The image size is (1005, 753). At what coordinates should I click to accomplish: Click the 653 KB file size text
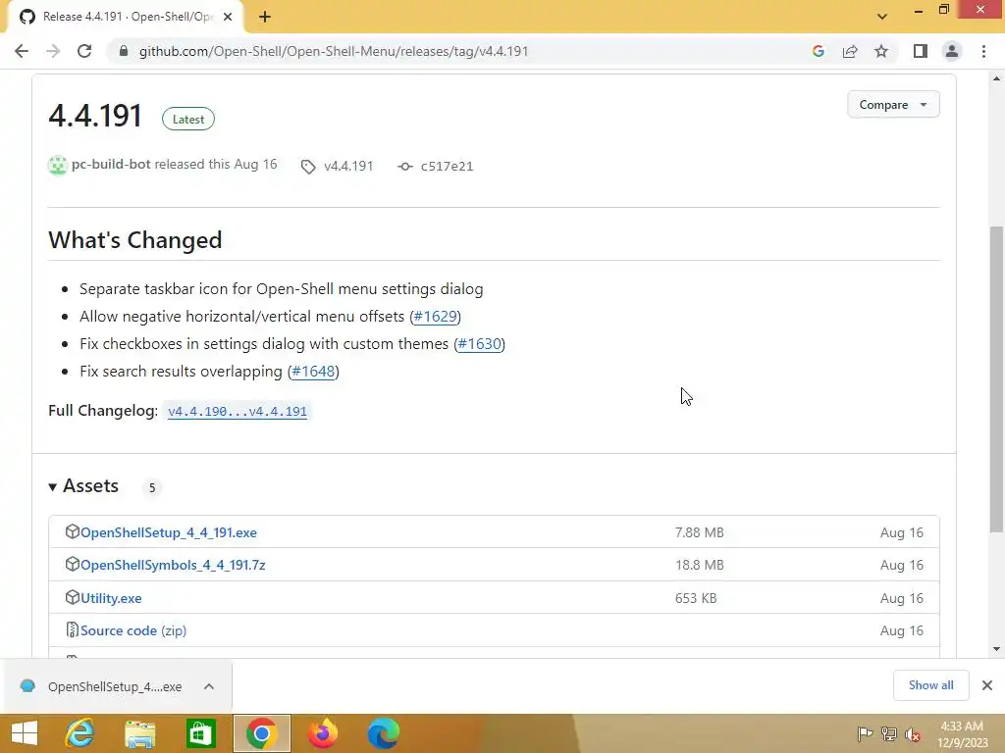point(696,598)
